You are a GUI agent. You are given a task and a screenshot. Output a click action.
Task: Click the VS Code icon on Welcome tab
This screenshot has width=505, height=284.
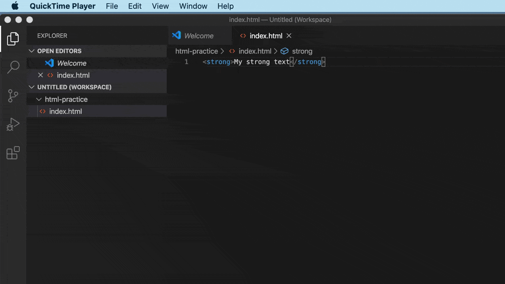pyautogui.click(x=176, y=36)
